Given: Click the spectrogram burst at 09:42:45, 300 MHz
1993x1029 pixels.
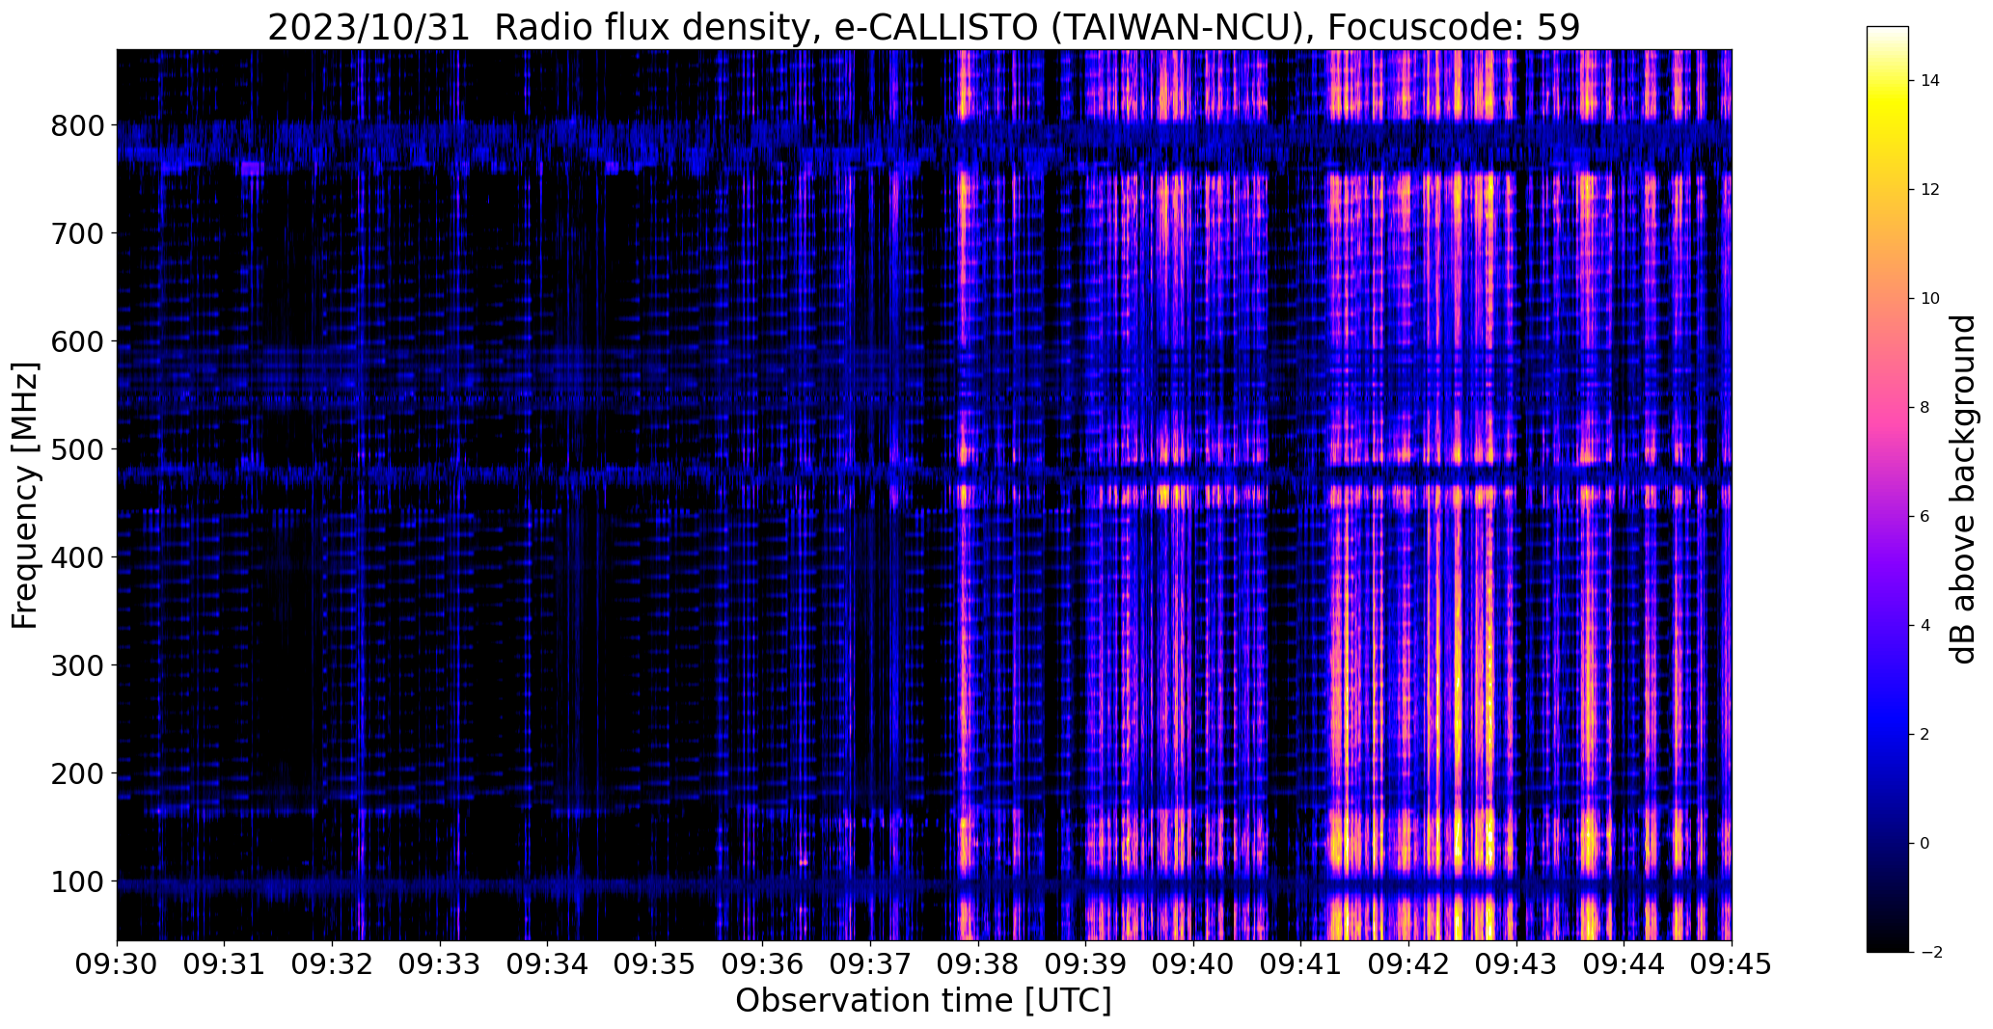Looking at the screenshot, I should point(1489,665).
